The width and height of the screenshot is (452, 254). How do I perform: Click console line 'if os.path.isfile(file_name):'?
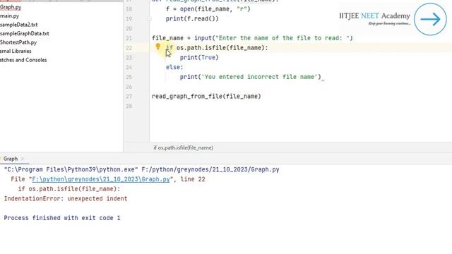69,189
